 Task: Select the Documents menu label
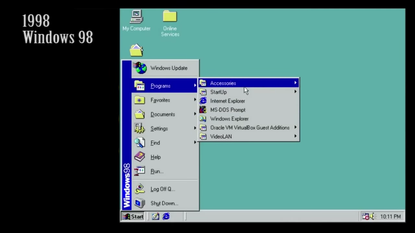[163, 114]
